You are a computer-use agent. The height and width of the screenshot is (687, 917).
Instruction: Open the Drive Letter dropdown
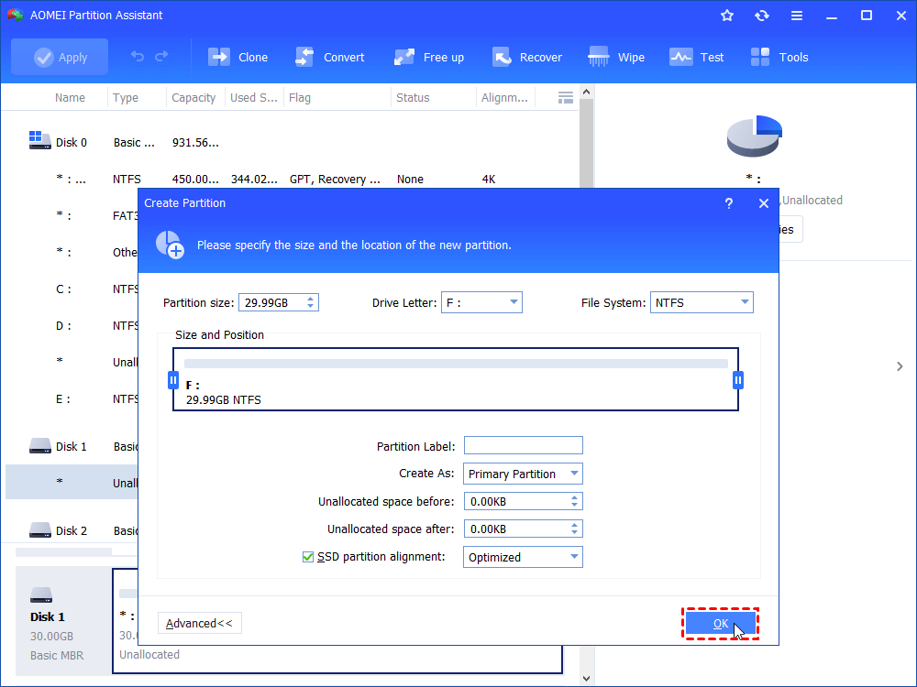[481, 302]
